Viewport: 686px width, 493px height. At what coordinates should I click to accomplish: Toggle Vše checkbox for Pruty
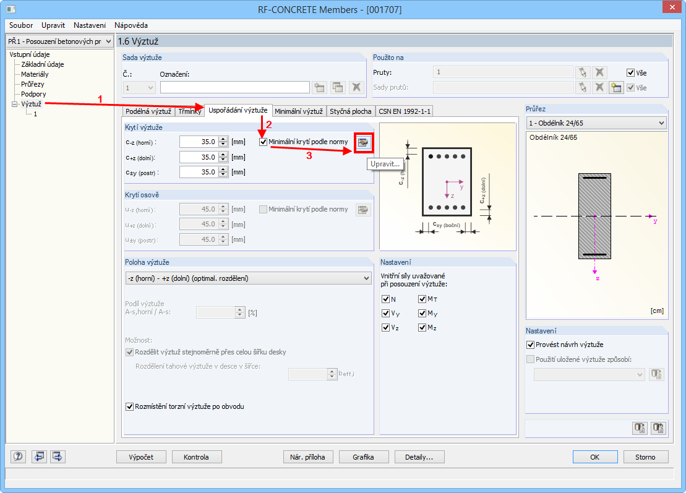630,72
